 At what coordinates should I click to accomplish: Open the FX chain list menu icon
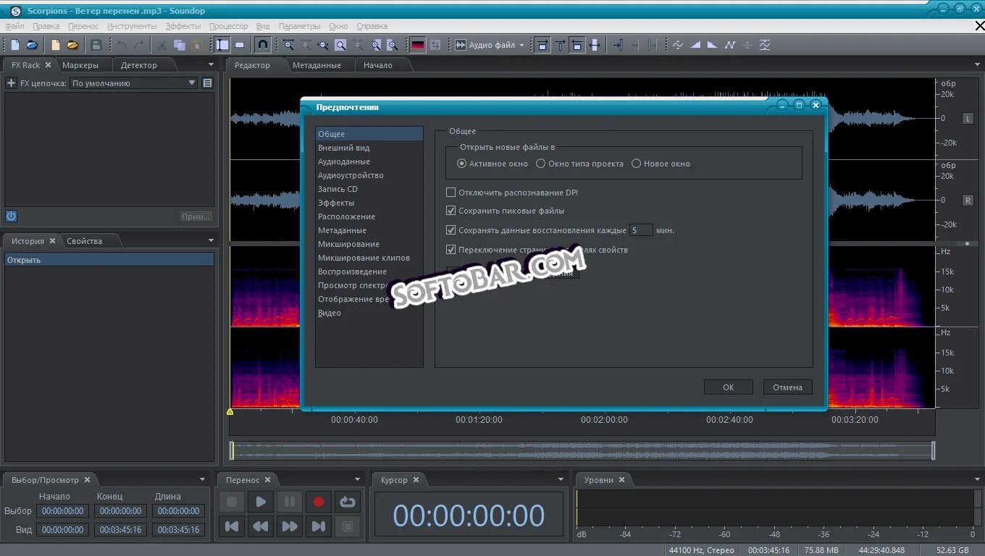pos(207,83)
